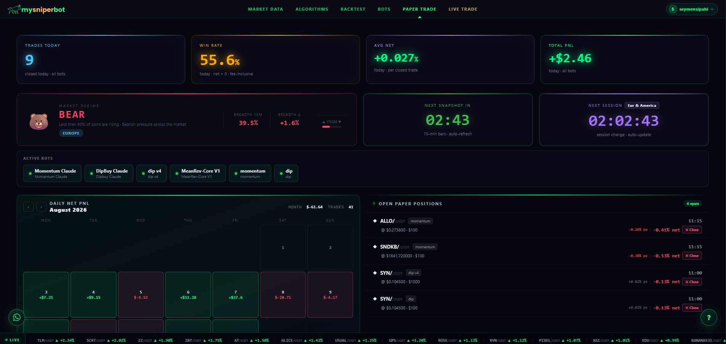Click Breadth delta value +1.6%

click(x=289, y=123)
